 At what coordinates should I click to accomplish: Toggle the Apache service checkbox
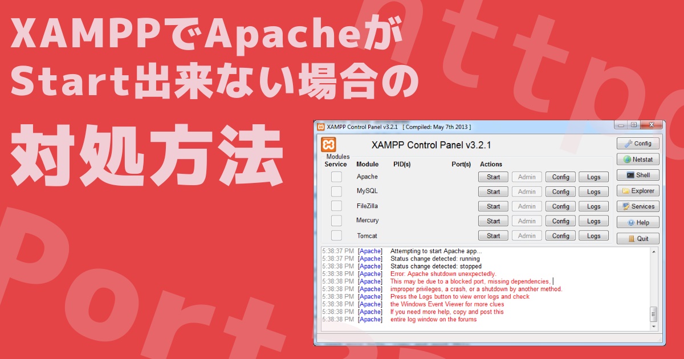tap(336, 177)
